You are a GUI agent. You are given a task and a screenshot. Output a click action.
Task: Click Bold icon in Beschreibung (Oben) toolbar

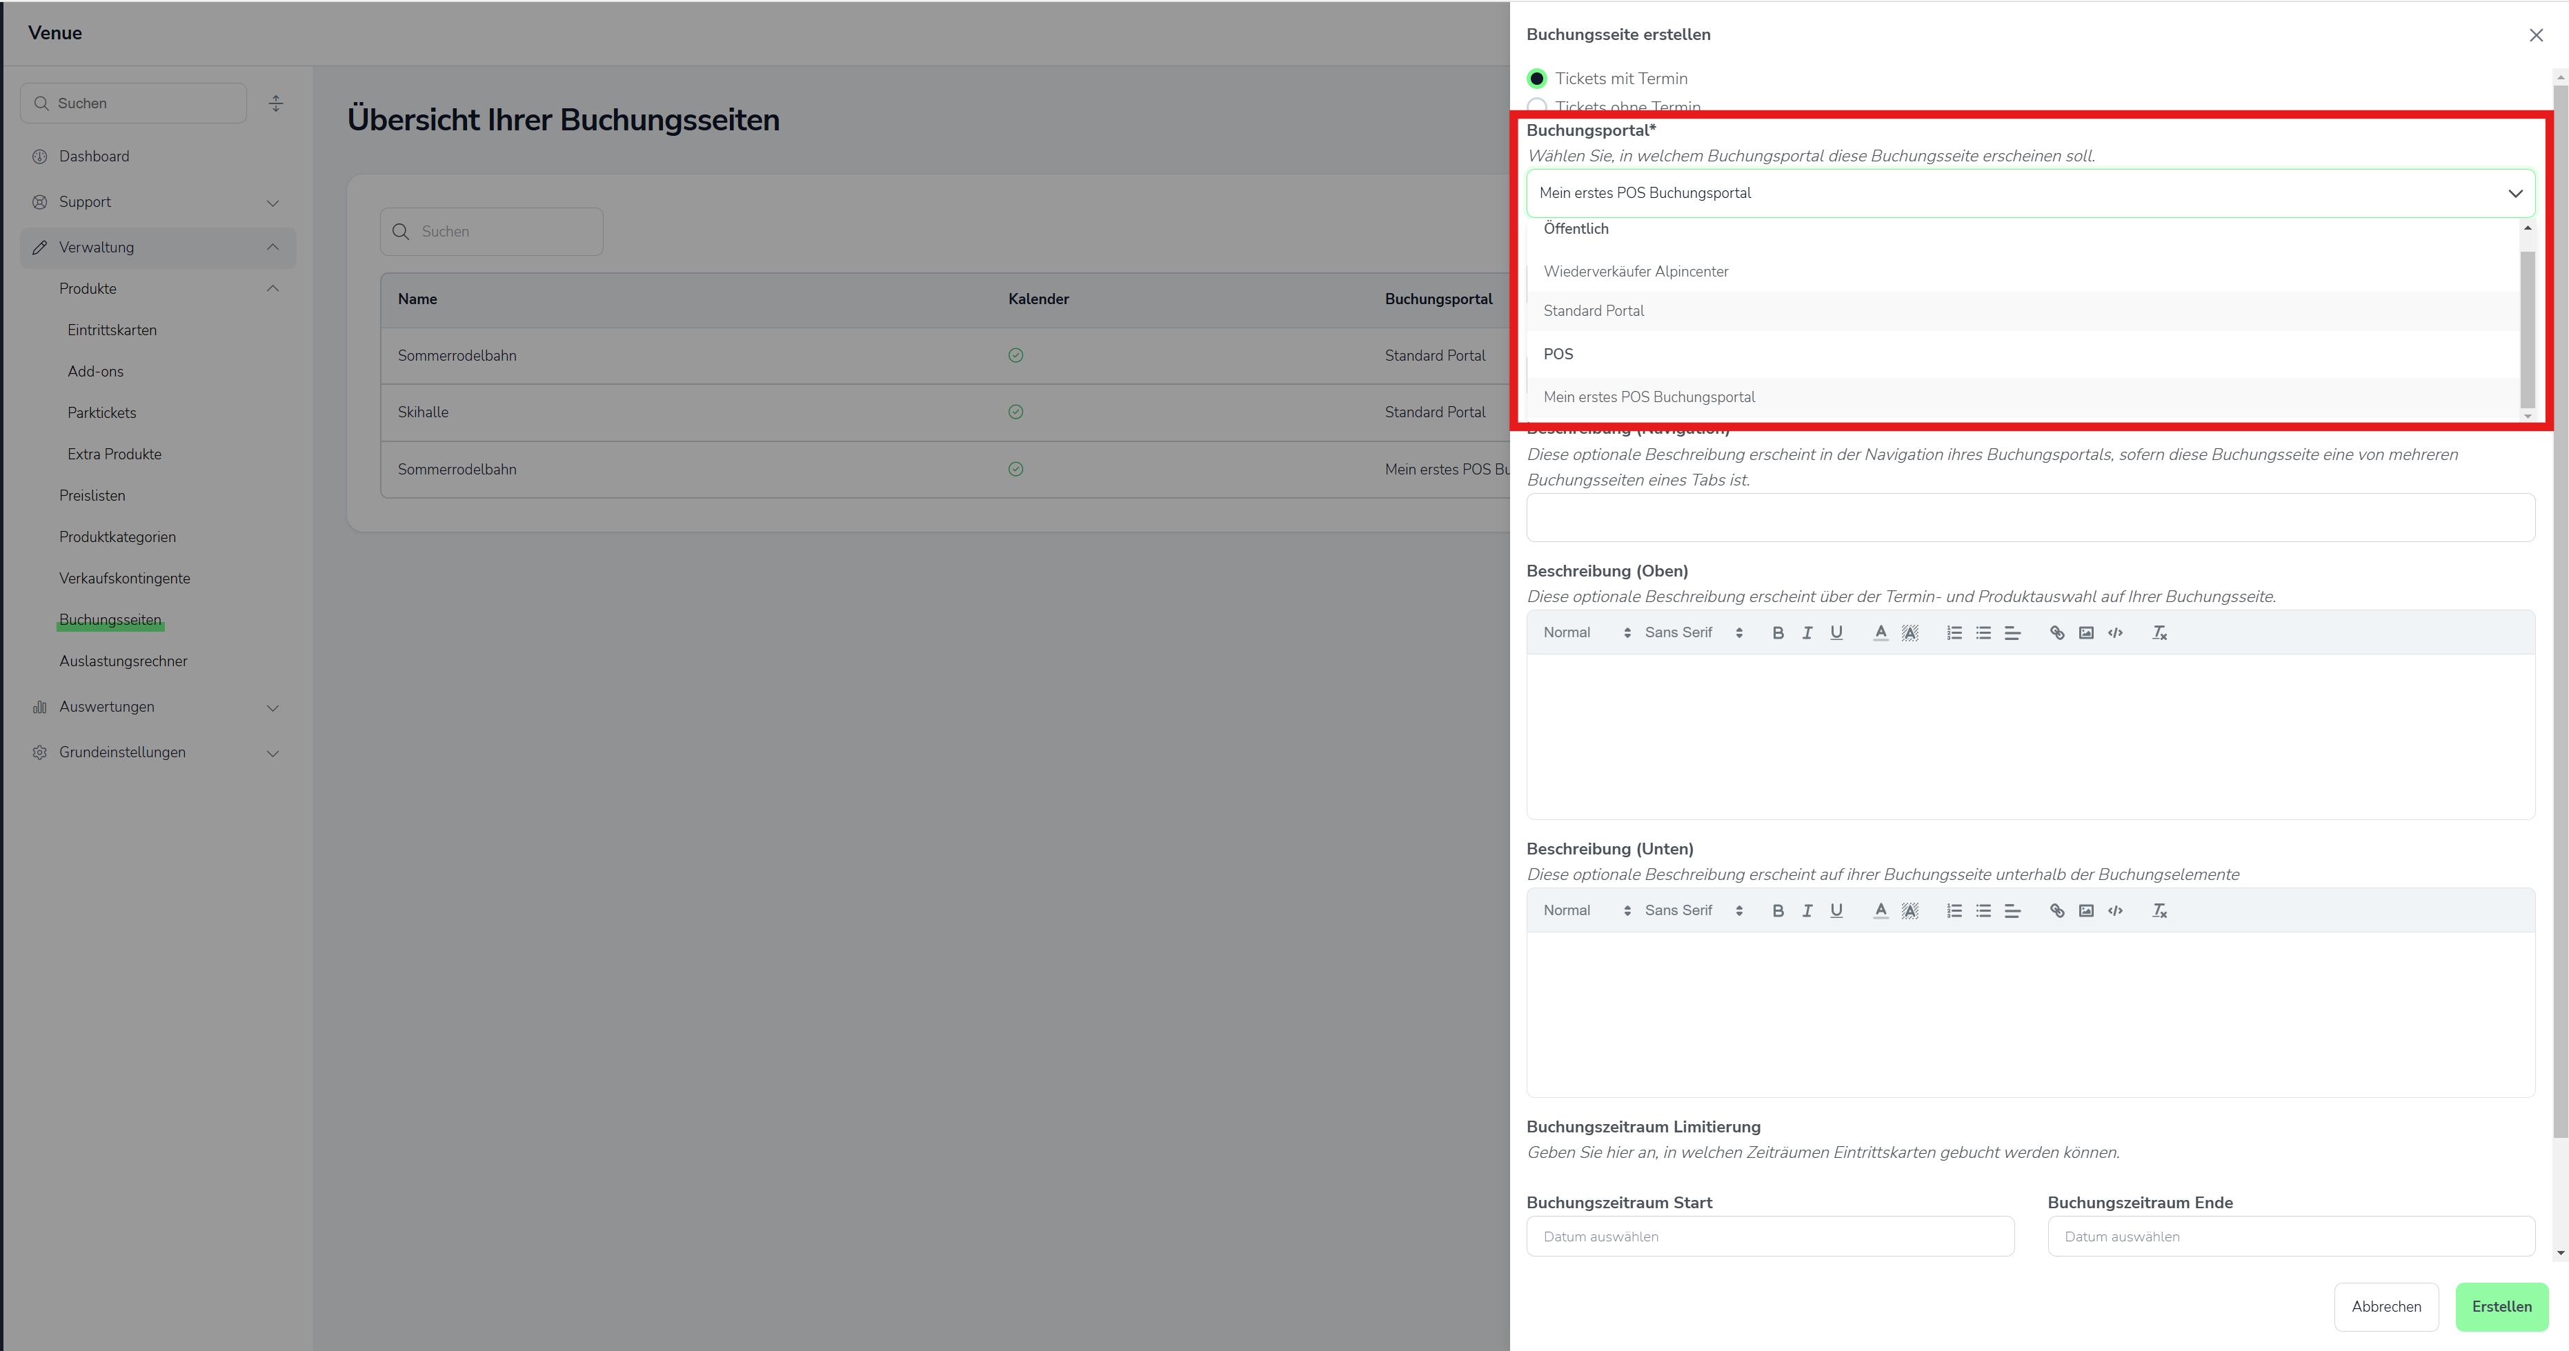coord(1777,632)
